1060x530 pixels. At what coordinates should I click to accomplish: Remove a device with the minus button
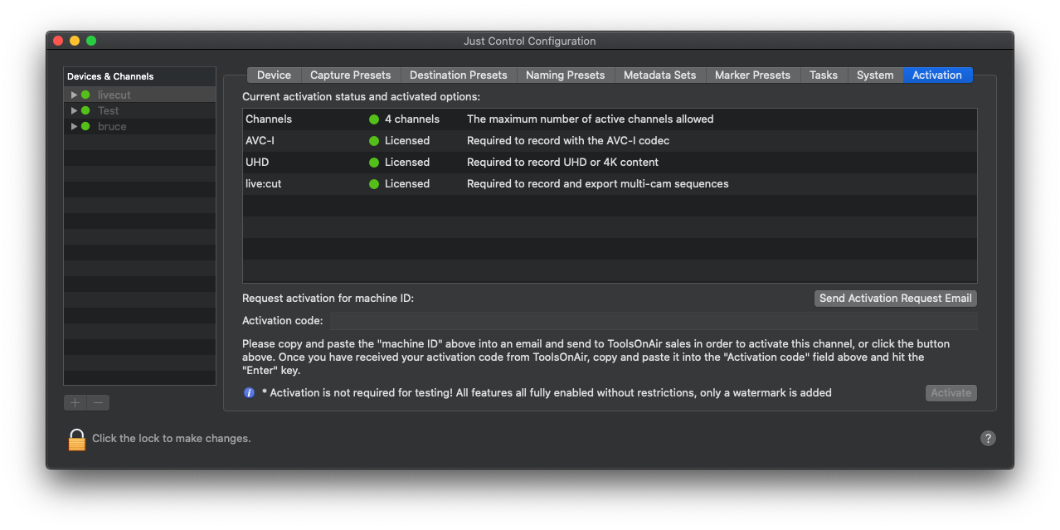click(x=98, y=402)
